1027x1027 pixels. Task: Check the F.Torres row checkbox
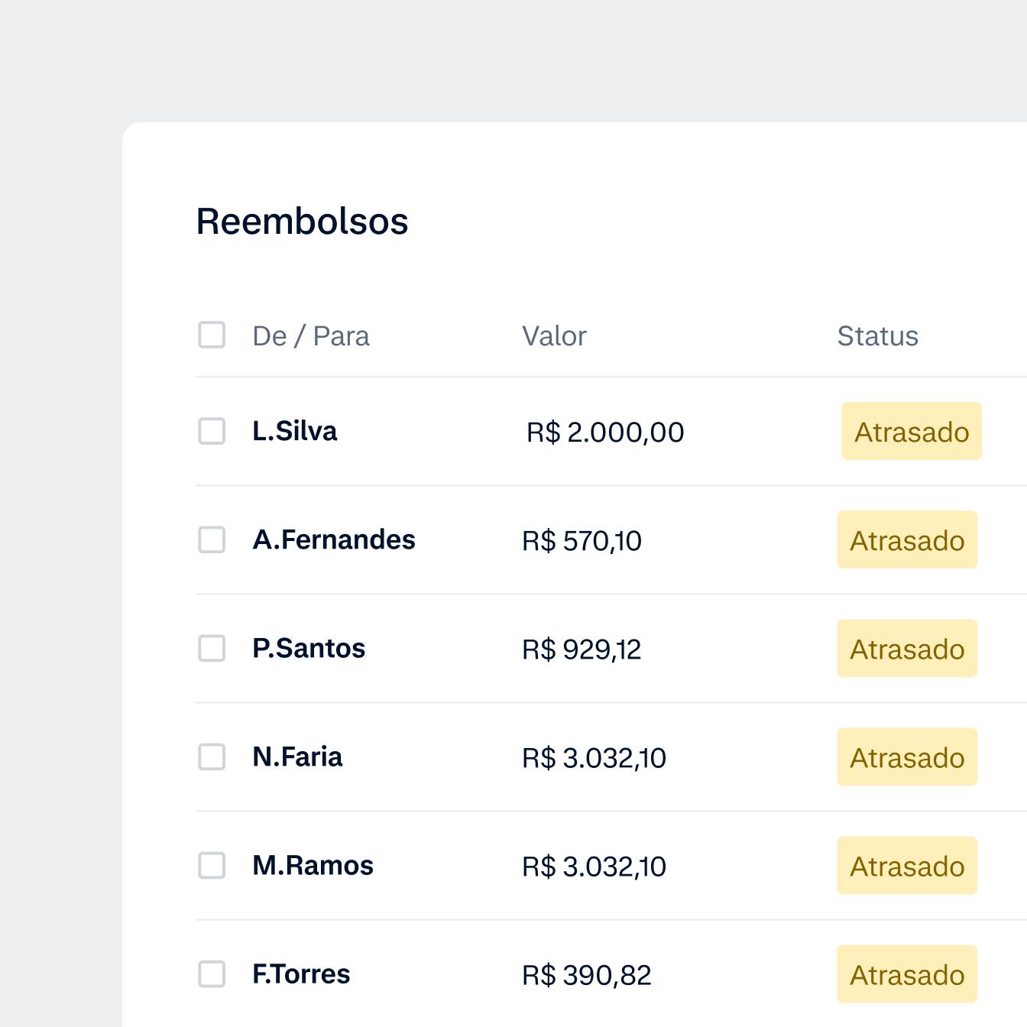(x=212, y=974)
